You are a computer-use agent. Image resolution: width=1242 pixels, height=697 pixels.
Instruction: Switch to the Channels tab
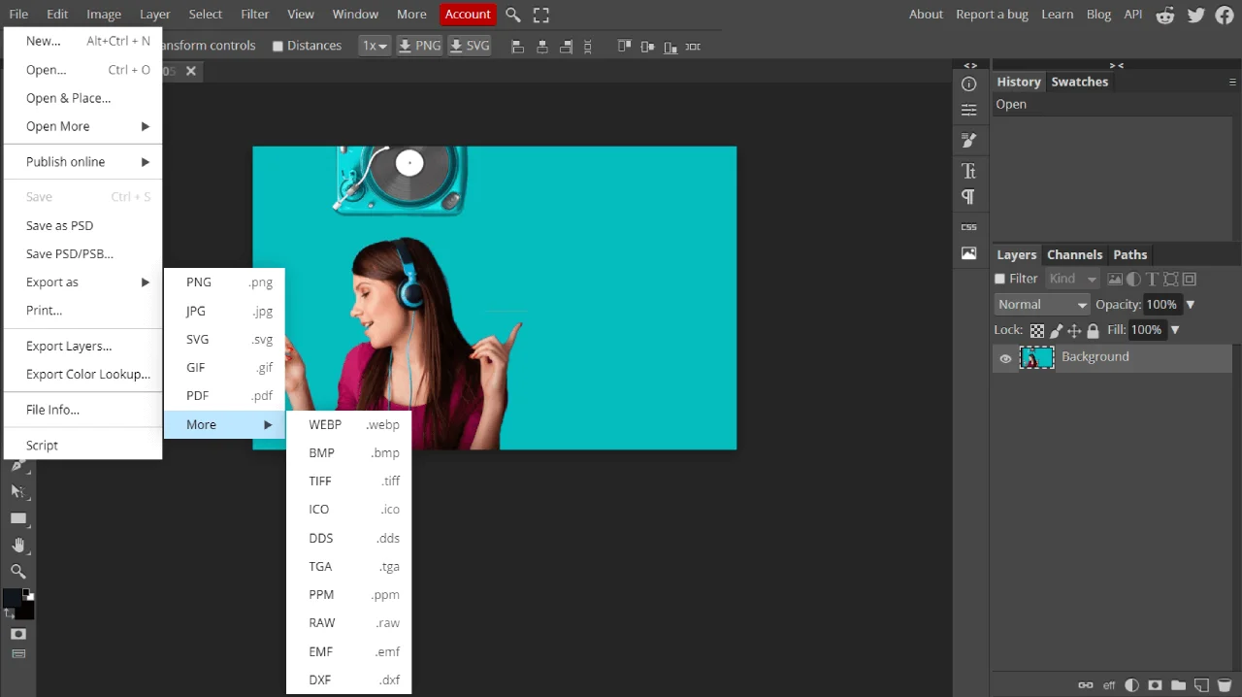(1074, 254)
